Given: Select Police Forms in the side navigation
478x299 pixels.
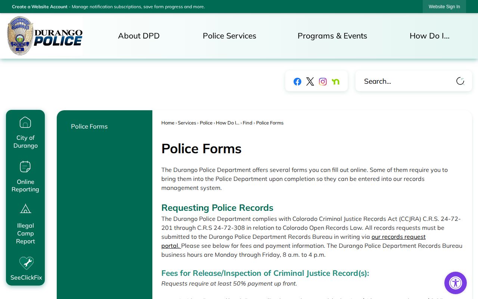Looking at the screenshot, I should (89, 126).
